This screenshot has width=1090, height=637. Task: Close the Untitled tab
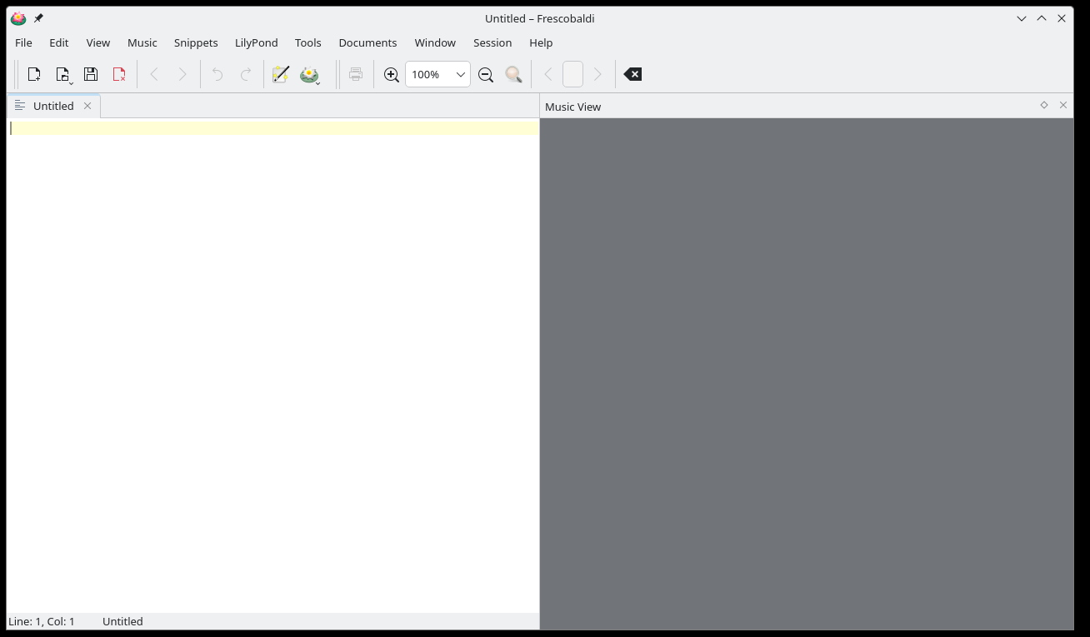point(87,106)
